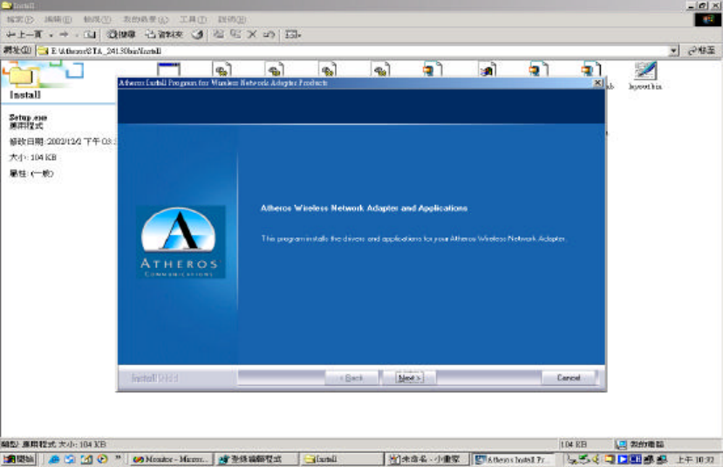The height and width of the screenshot is (467, 723).
Task: Click the 我的電腦 status bar entry
Action: (641, 444)
